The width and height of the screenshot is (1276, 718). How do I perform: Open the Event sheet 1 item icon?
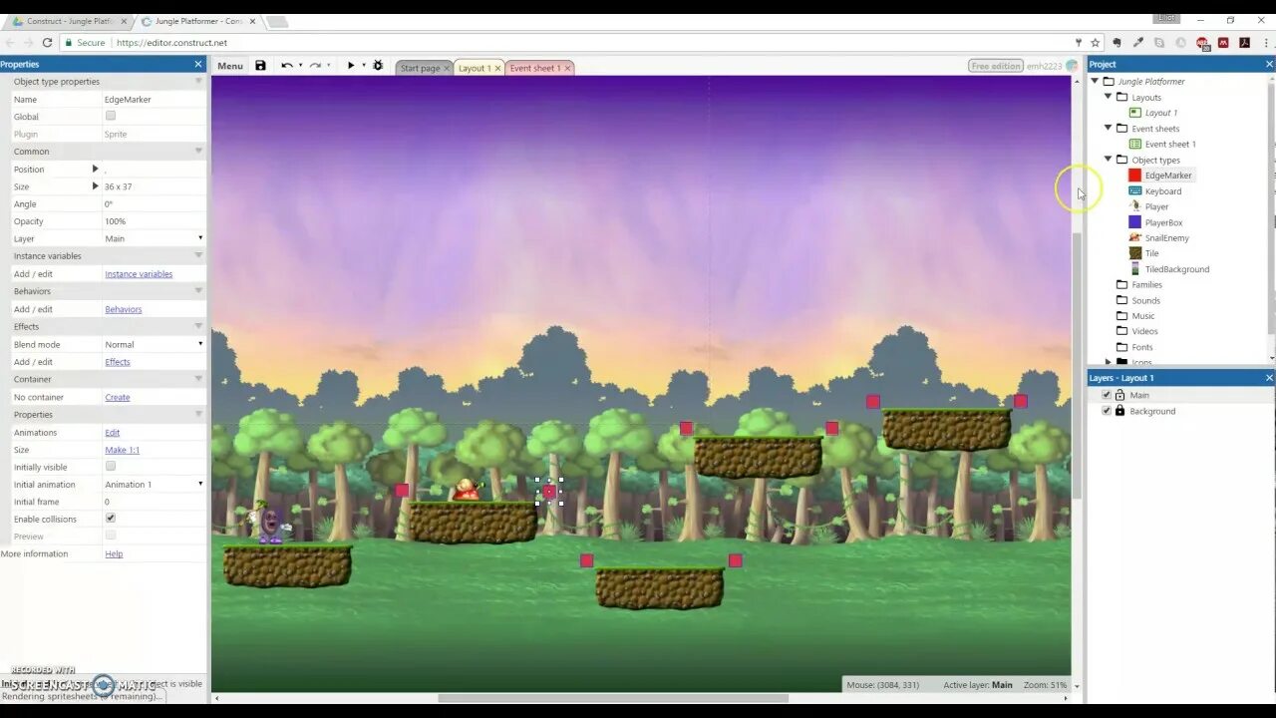click(x=1134, y=145)
